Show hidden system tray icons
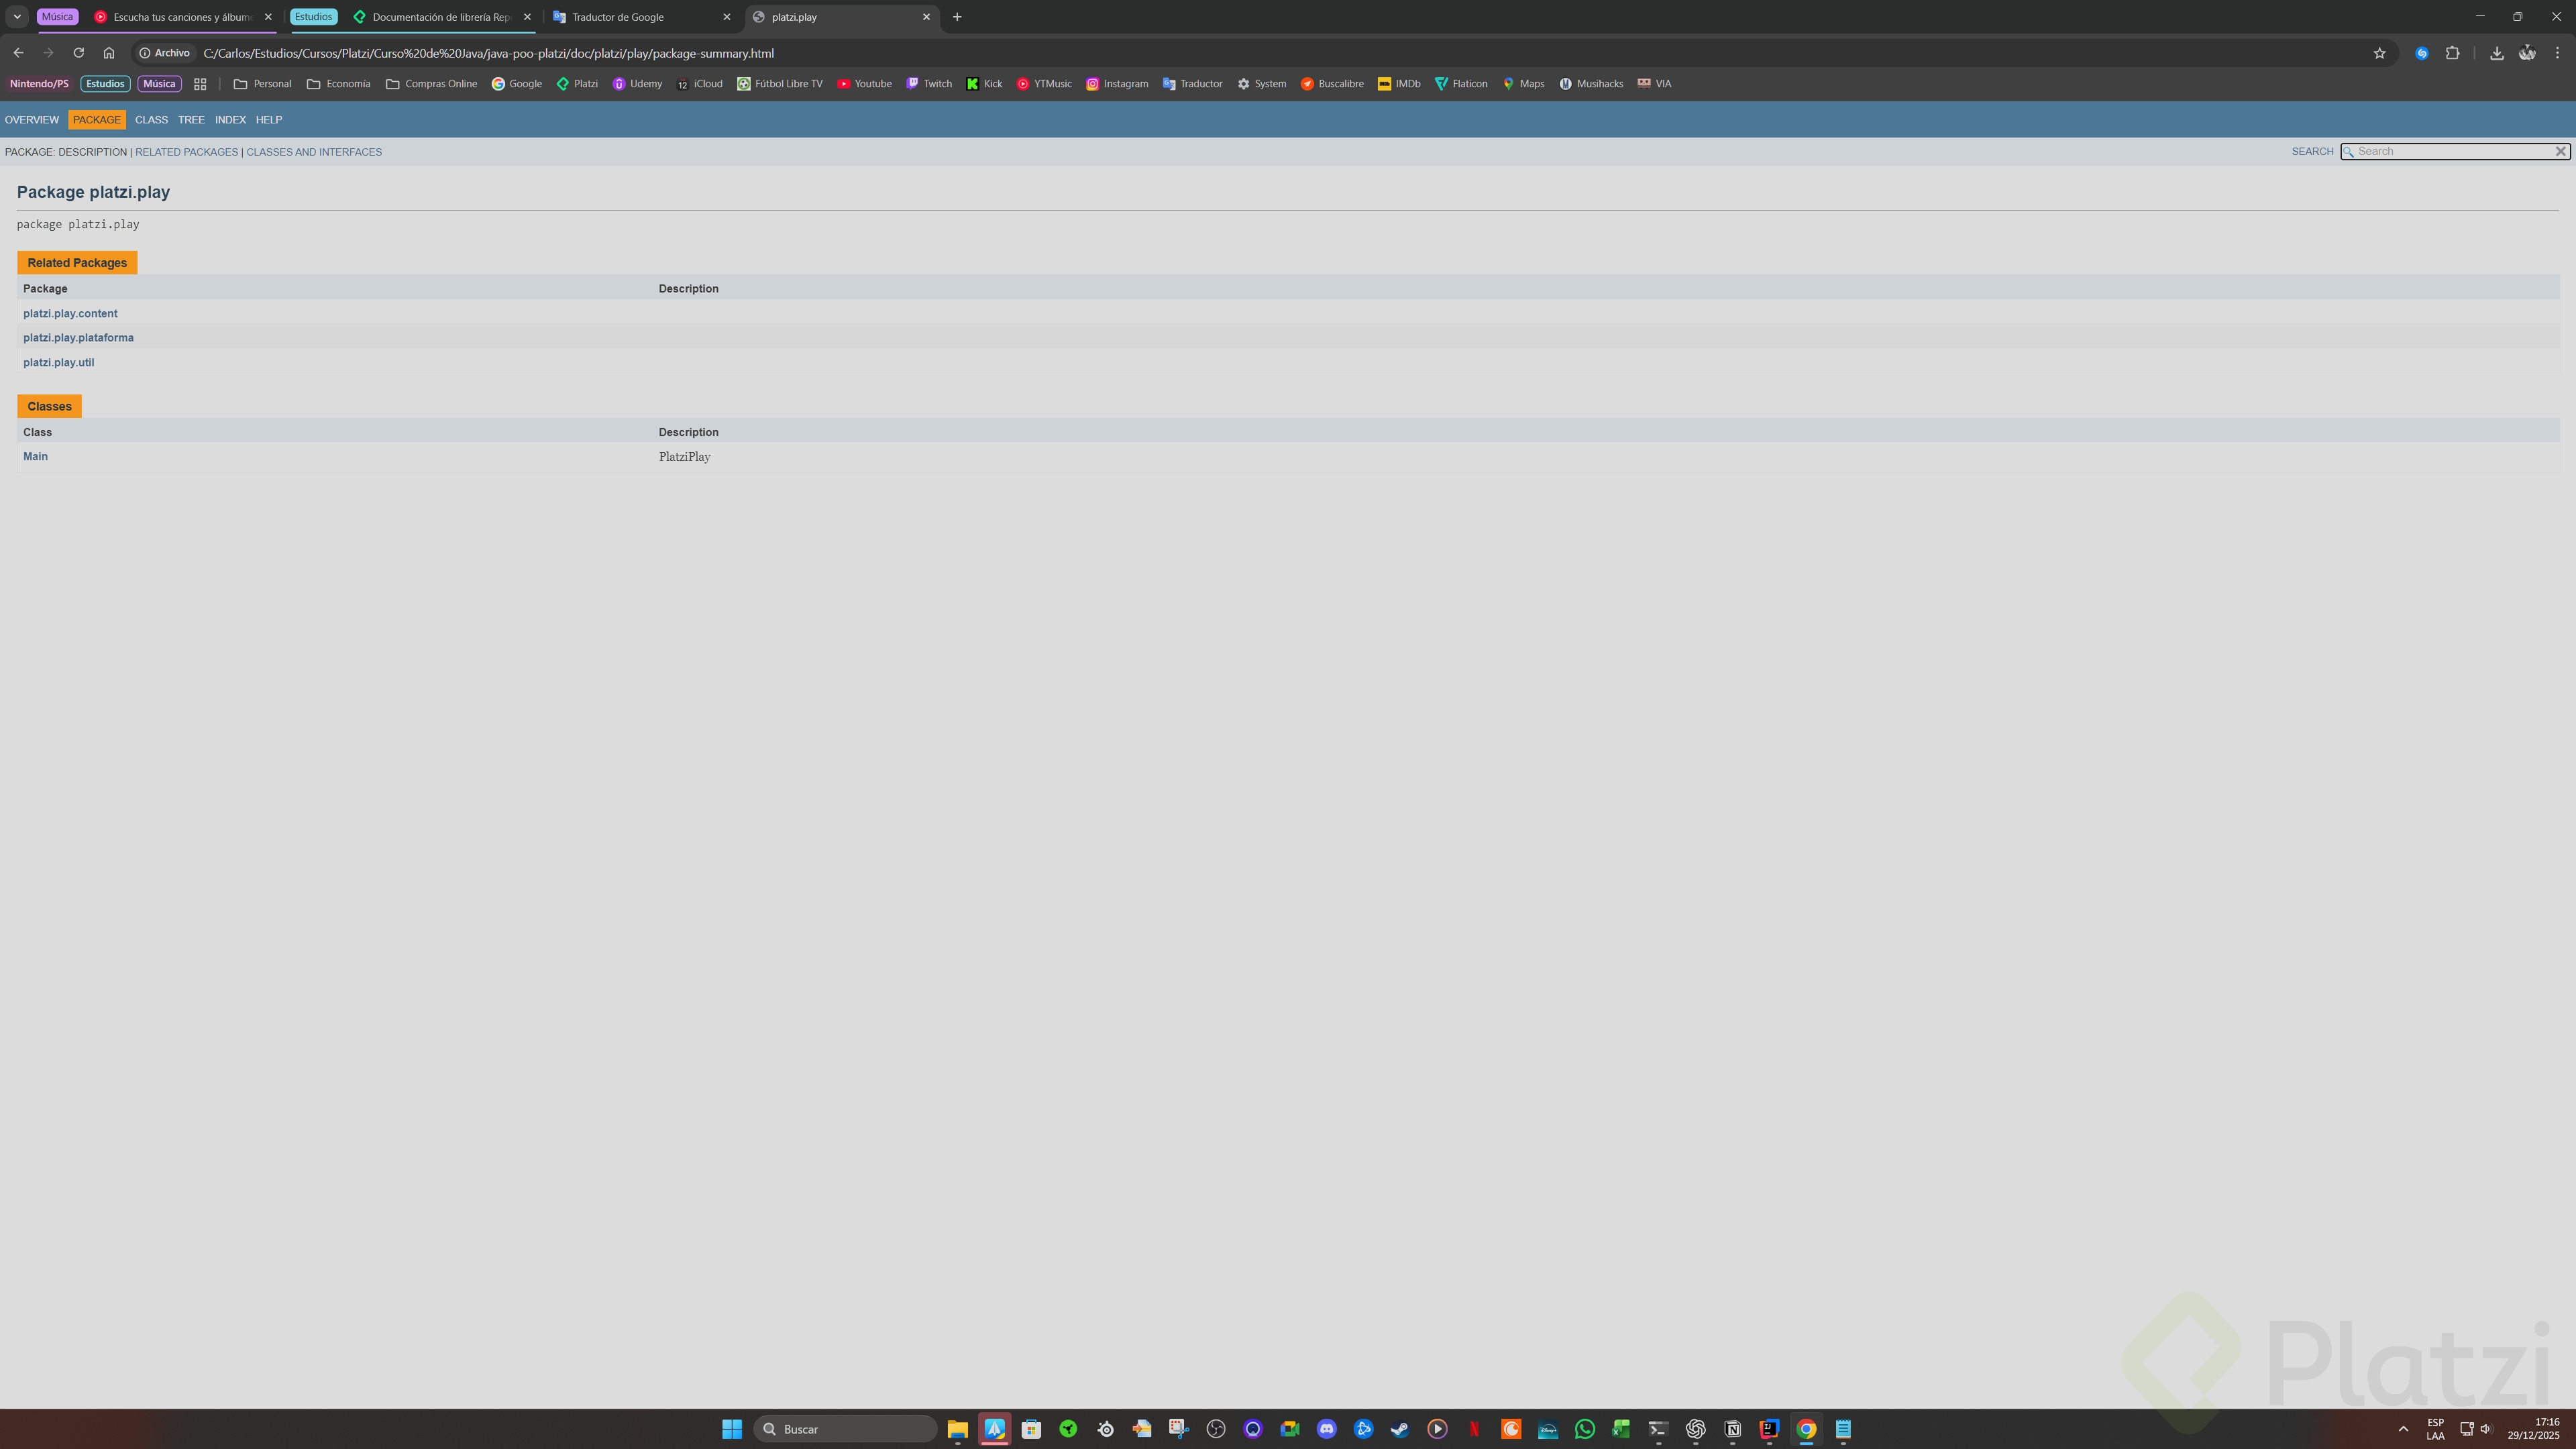 [x=2403, y=1429]
